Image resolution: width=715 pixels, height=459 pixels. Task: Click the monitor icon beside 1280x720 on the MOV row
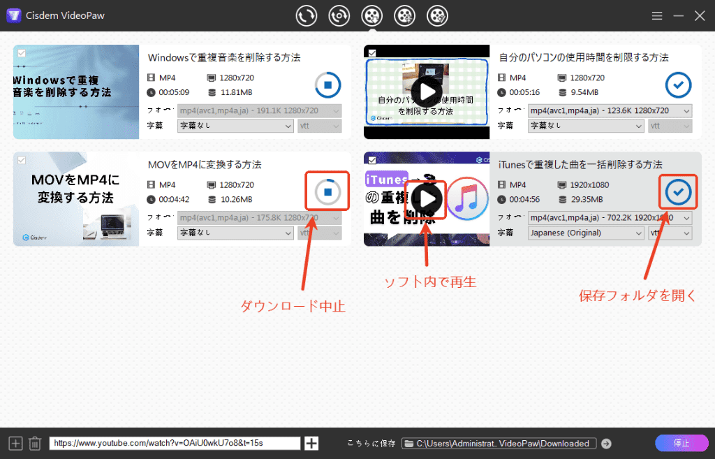[x=211, y=185]
